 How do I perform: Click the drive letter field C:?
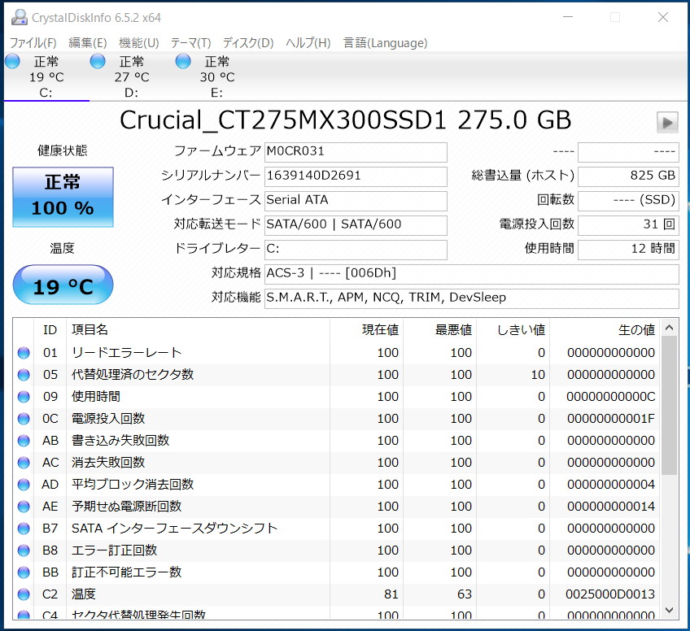coord(356,250)
